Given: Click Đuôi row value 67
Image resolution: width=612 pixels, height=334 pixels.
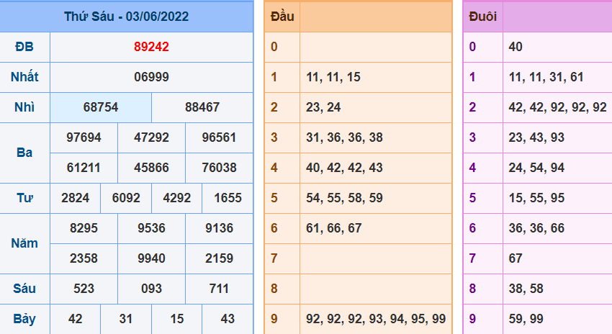Looking at the screenshot, I should tap(516, 258).
